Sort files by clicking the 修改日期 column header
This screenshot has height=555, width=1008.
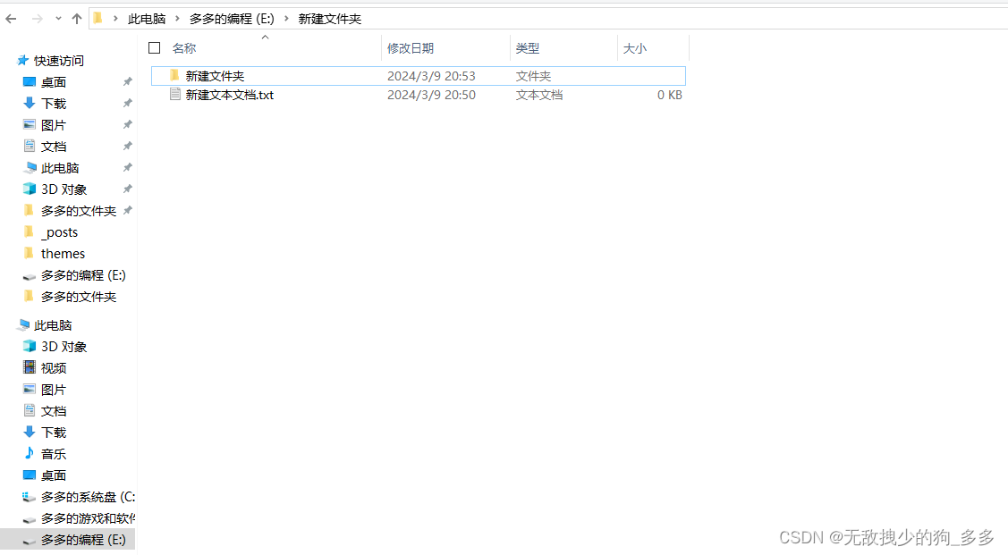[x=410, y=48]
